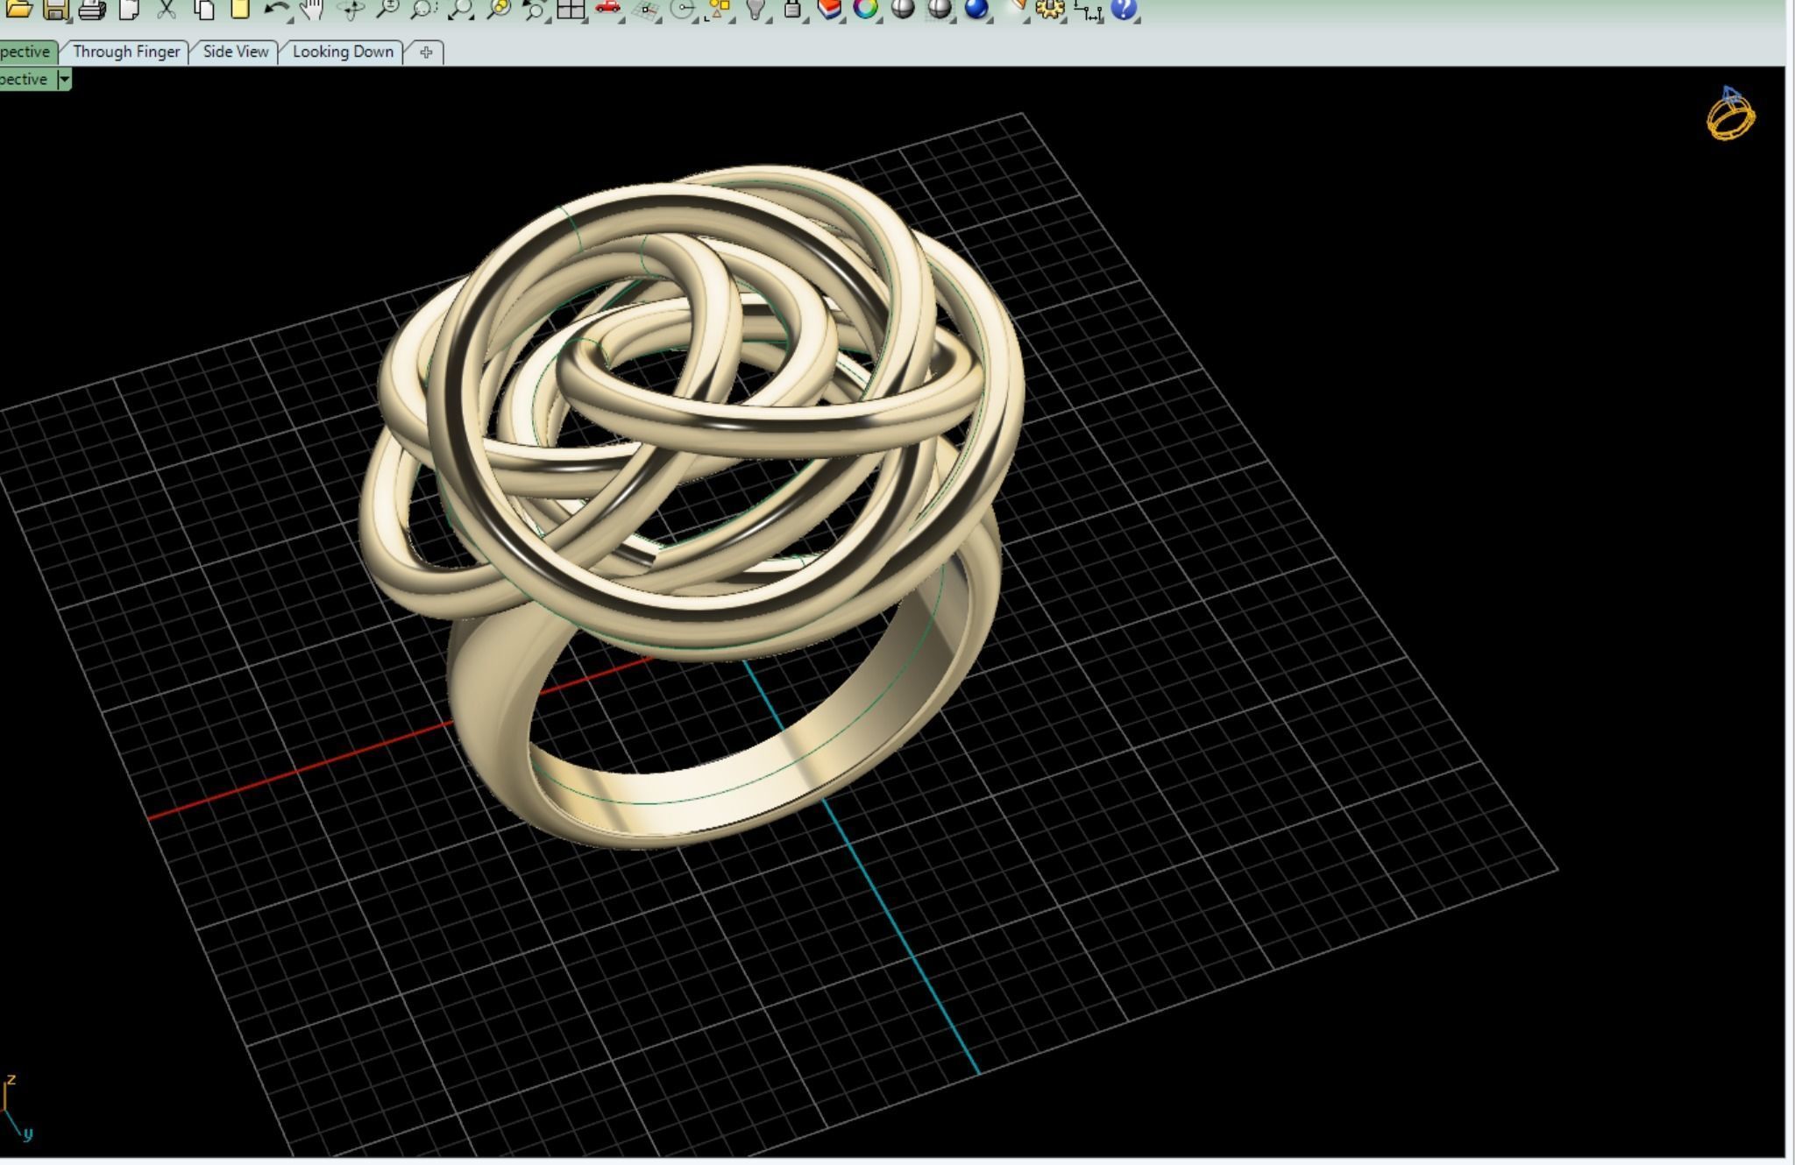The width and height of the screenshot is (1795, 1165).
Task: Enable Shaded viewport gray sphere icon
Action: [x=903, y=9]
